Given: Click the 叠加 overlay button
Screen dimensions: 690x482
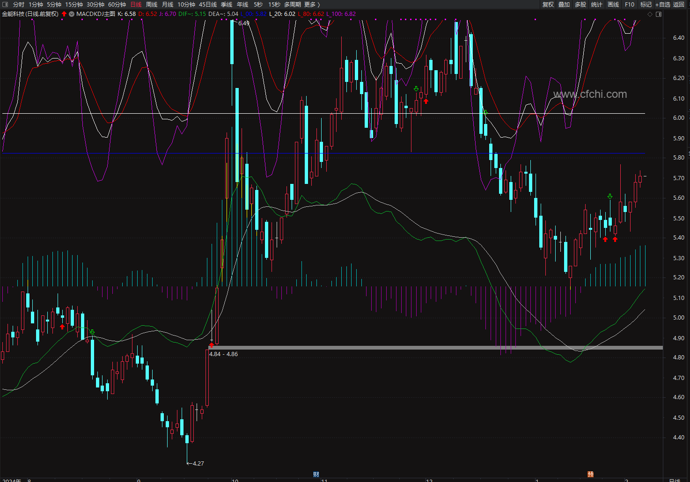Looking at the screenshot, I should [564, 4].
